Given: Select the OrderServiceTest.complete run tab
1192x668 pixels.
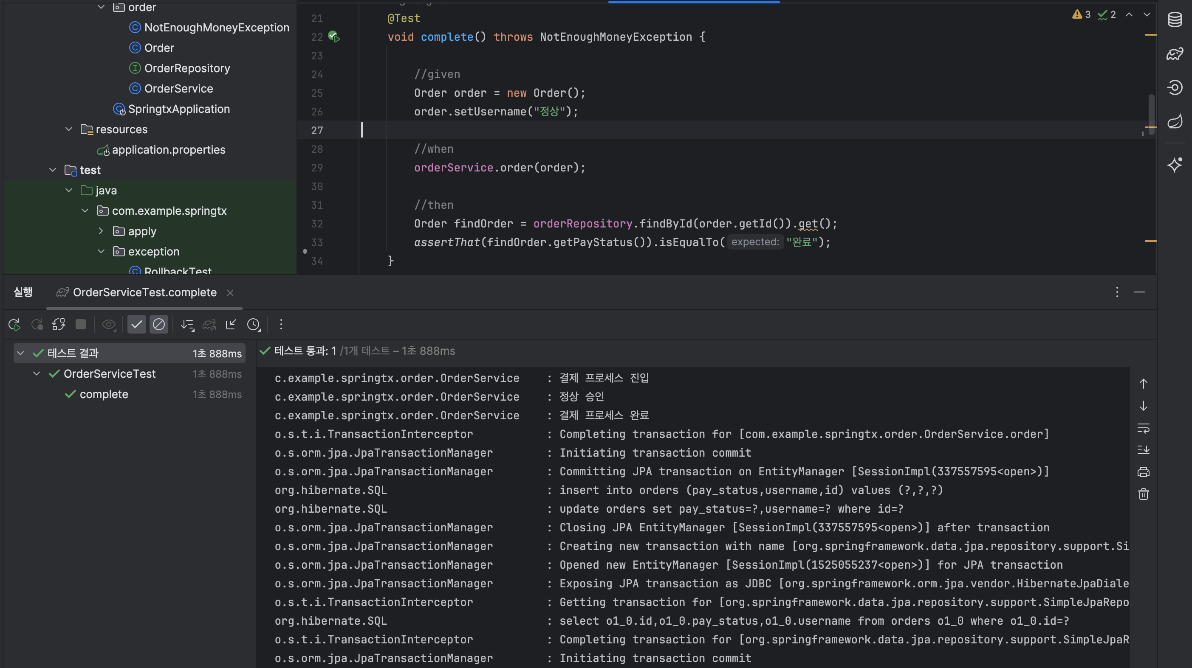Looking at the screenshot, I should (144, 292).
